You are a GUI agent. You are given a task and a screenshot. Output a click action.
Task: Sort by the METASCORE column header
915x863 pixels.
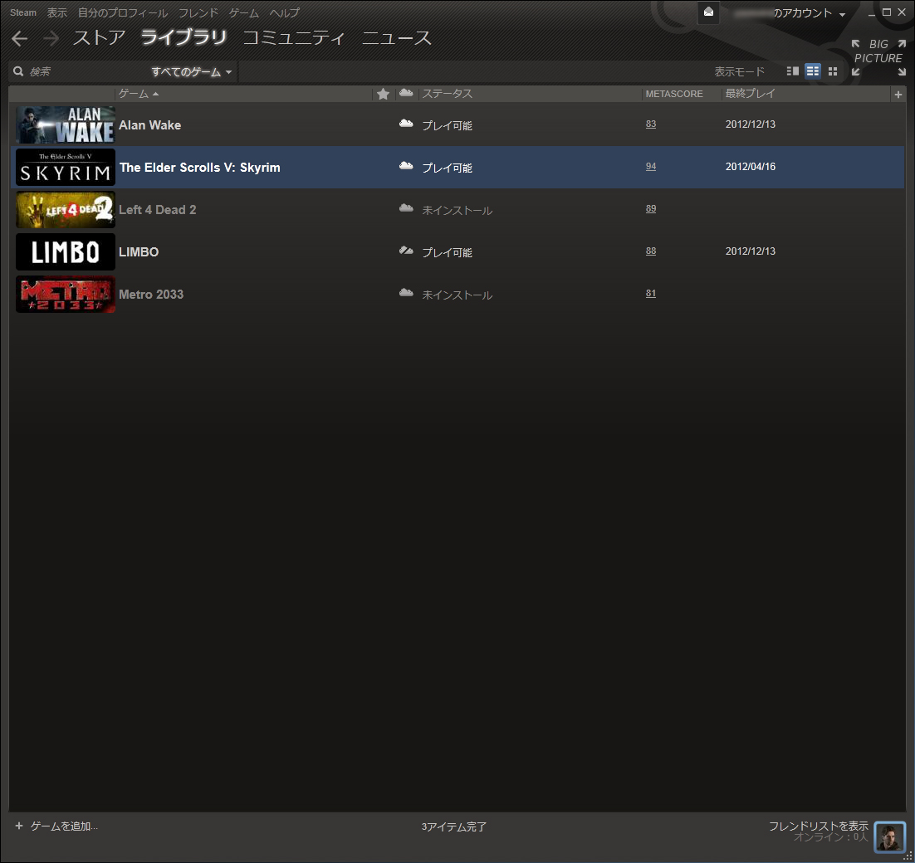tap(674, 94)
